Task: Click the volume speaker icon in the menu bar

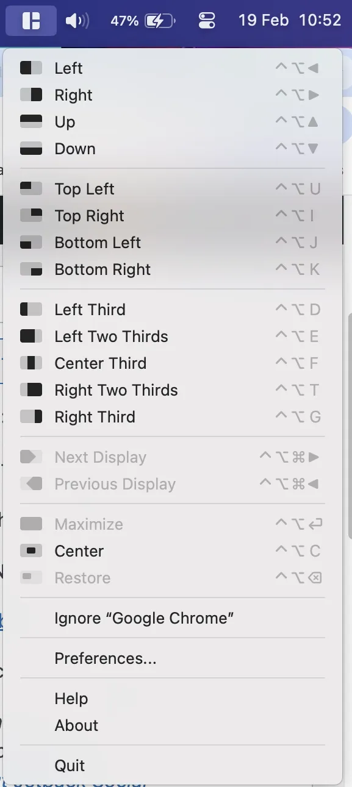Action: 77,21
